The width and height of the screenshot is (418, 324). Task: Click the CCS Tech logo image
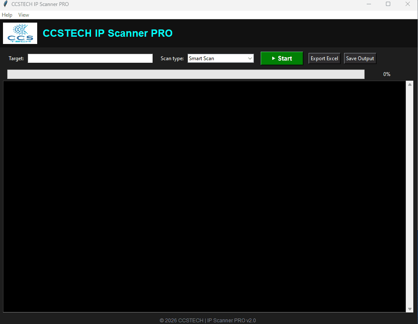(x=20, y=33)
